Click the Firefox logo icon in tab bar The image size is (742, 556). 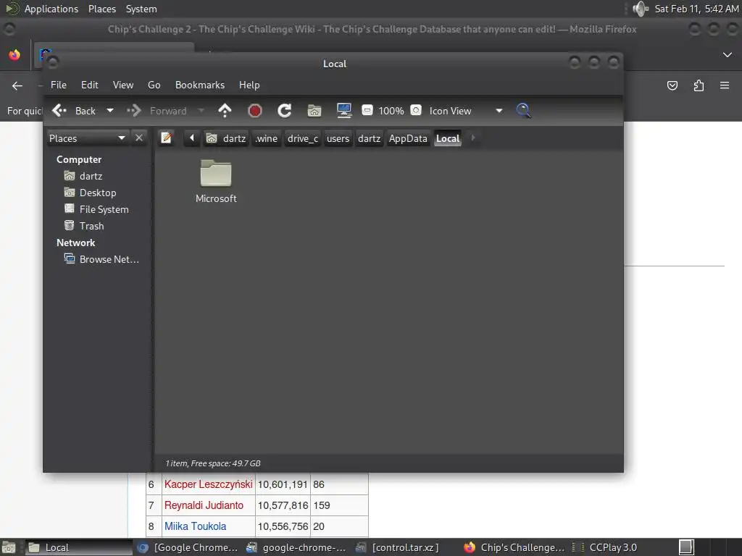click(14, 55)
